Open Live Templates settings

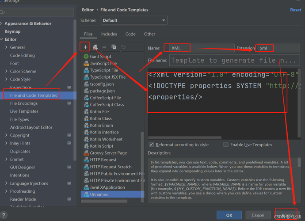[x=24, y=111]
